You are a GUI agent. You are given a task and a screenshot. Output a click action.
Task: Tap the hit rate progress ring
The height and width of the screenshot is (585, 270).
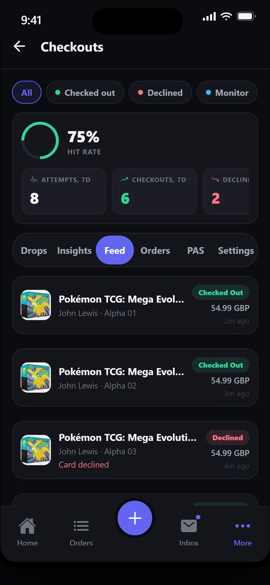(x=40, y=140)
